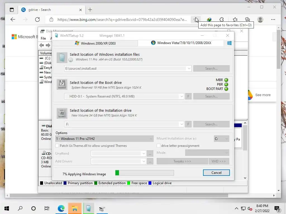Image resolution: width=286 pixels, height=214 pixels.
Task: Open the Edge favorites list icon
Action: pyautogui.click(x=235, y=20)
